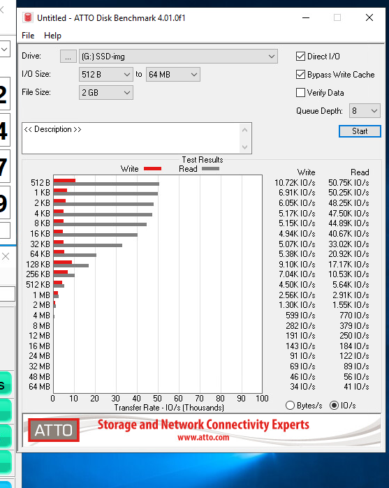Click the red Write legend swatch
Screen dimensions: 389x488
coord(153,169)
